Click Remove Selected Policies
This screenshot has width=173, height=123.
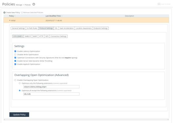[33, 12]
